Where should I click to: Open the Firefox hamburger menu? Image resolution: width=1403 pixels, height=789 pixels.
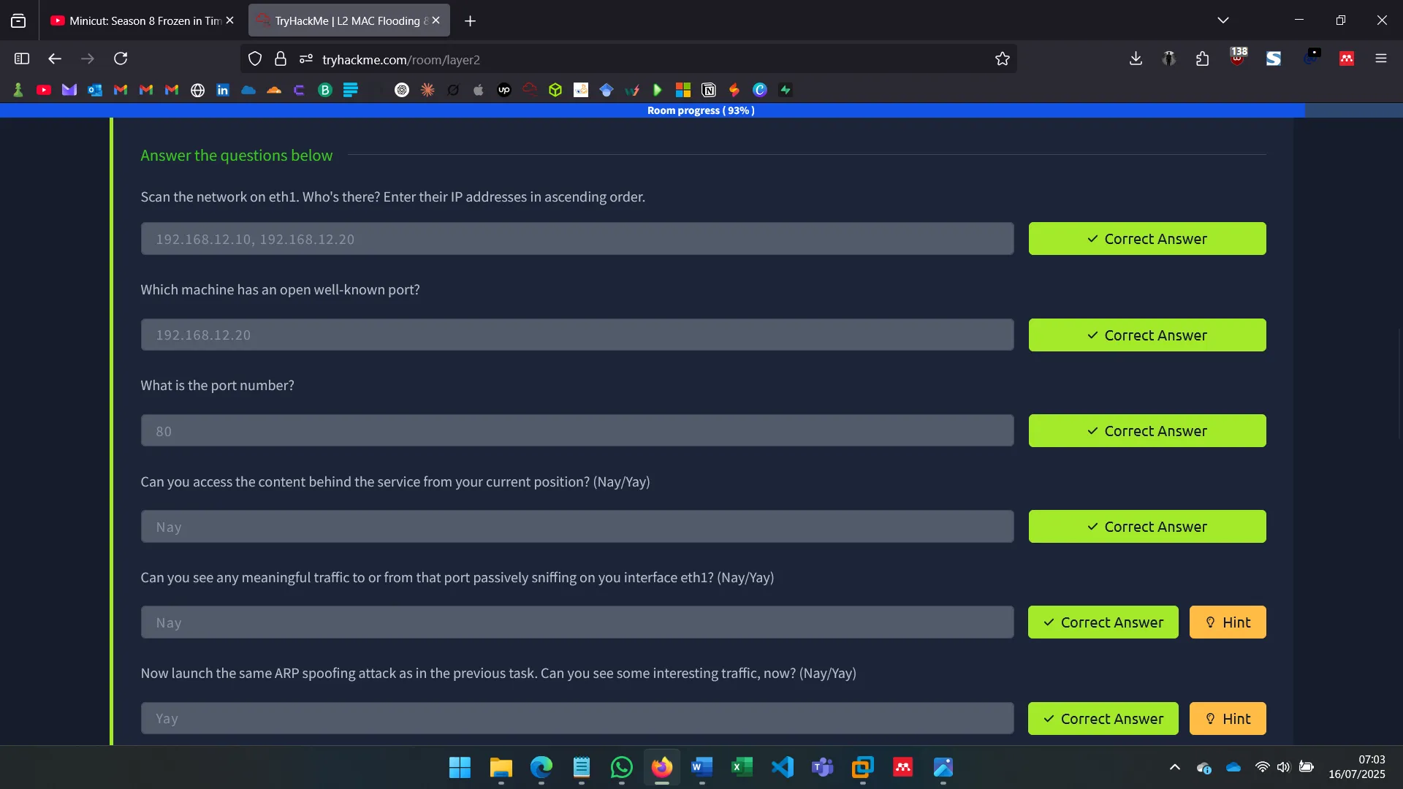(x=1381, y=58)
